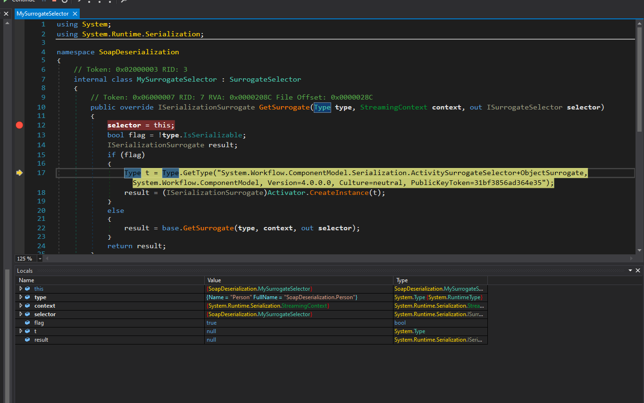Click System.Runtime.Serialization namespace on line 2
This screenshot has width=644, height=403.
pyautogui.click(x=141, y=34)
